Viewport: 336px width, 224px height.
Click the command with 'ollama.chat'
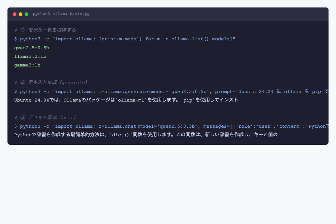tap(171, 126)
